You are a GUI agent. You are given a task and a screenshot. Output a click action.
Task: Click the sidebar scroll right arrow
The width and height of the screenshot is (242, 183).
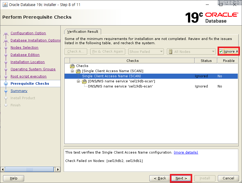point(58,169)
